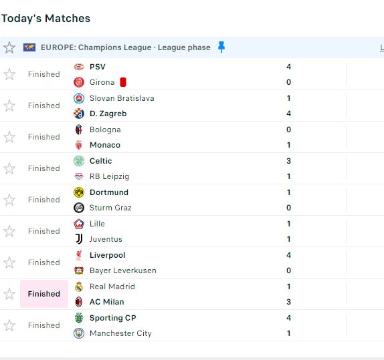Click the Juventus logo icon
The width and height of the screenshot is (384, 360).
coord(79,239)
